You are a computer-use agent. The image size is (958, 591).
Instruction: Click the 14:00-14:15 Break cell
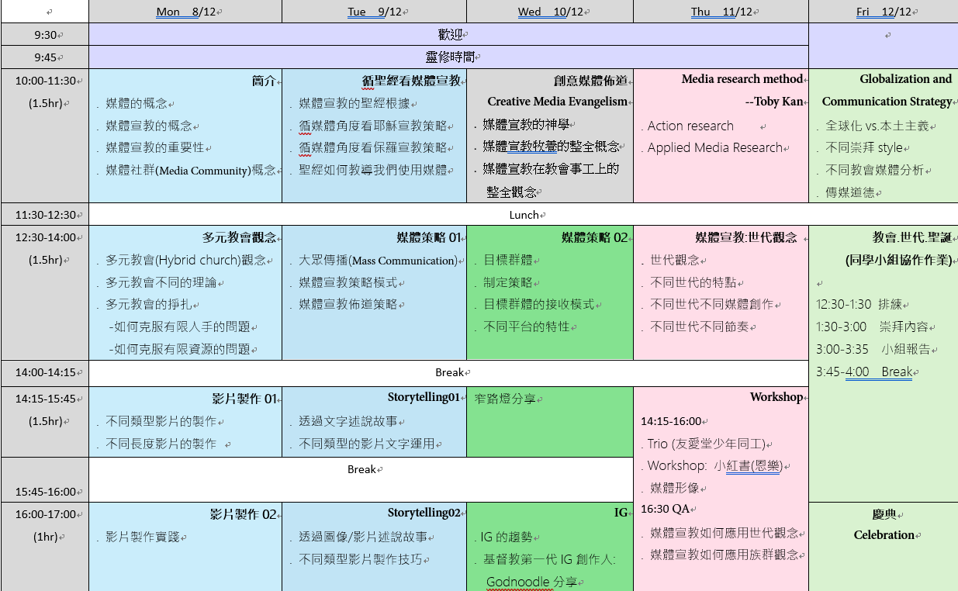(448, 373)
